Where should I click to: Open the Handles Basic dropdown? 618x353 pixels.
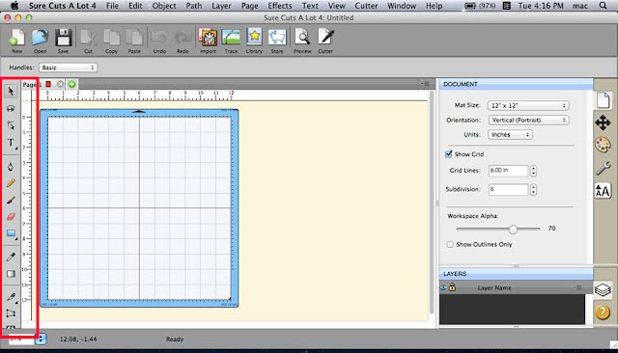pyautogui.click(x=68, y=68)
